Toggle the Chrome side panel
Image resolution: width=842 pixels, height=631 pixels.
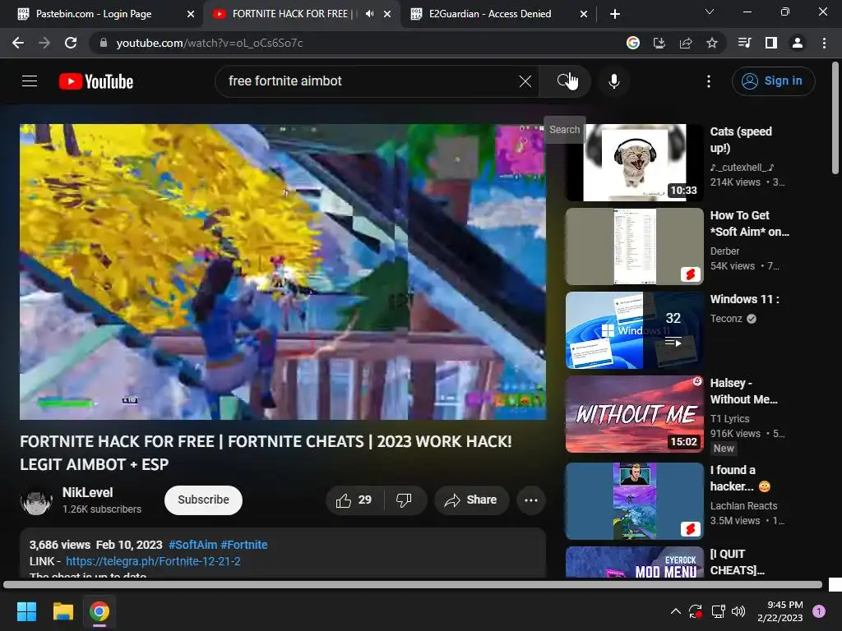pos(771,43)
